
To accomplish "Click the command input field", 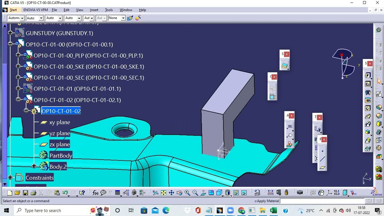I will [322, 201].
